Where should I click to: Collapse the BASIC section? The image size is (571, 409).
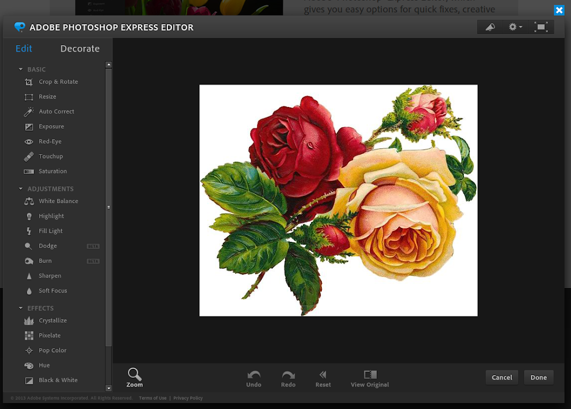point(21,69)
